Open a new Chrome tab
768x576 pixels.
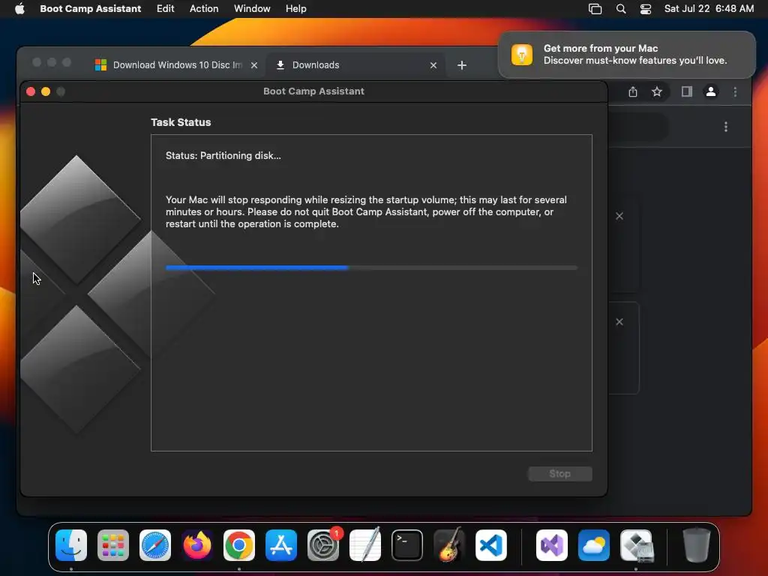(462, 65)
